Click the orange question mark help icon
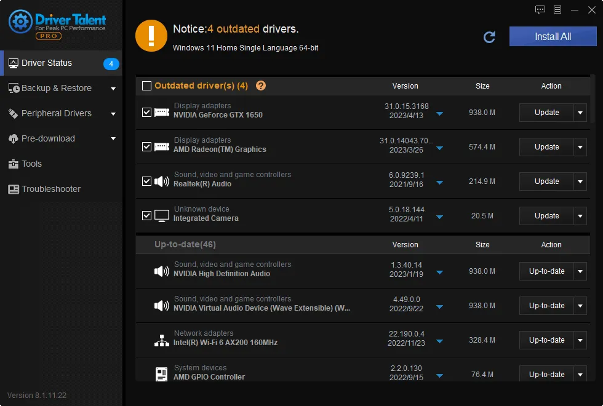The width and height of the screenshot is (603, 406). coord(261,86)
